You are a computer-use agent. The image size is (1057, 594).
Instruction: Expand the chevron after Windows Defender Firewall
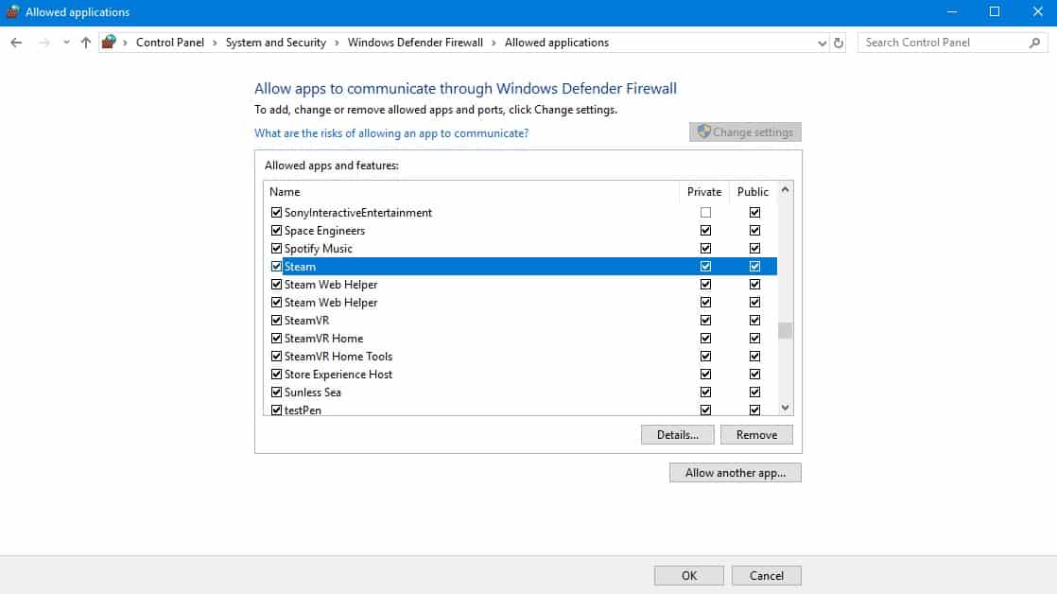coord(494,43)
